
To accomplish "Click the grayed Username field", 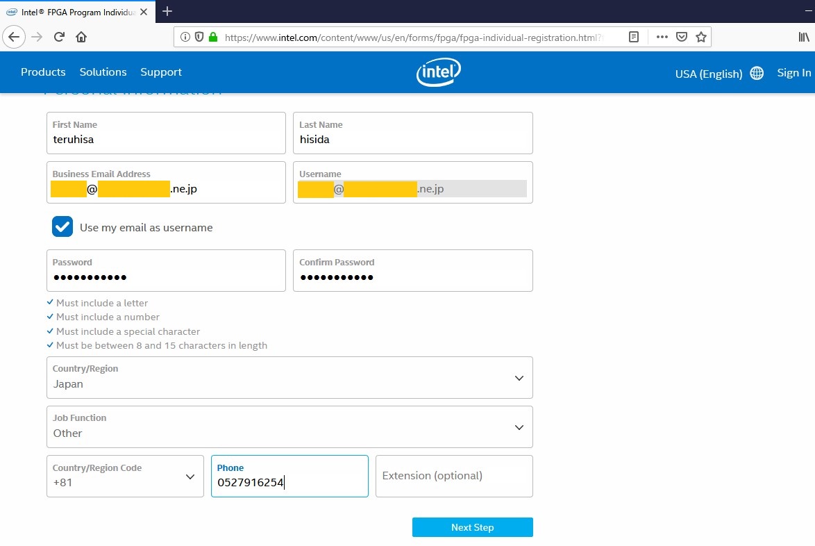I will (412, 183).
